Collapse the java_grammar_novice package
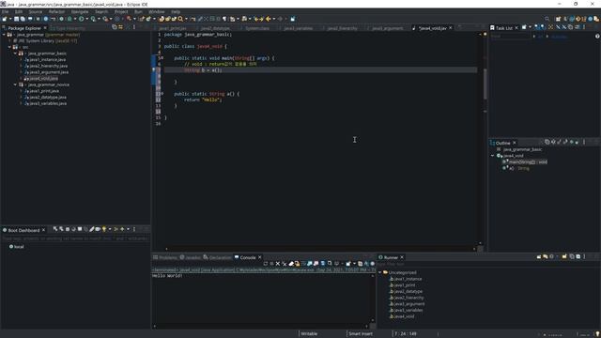This screenshot has height=338, width=601. pos(15,84)
